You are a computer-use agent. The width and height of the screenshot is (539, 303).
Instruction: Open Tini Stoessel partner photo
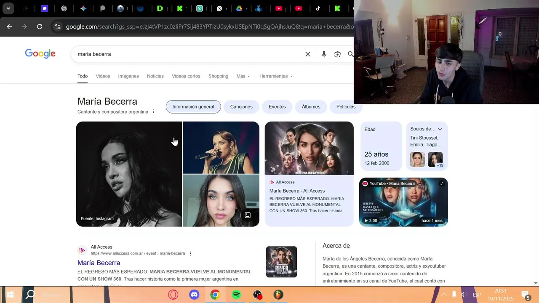pos(418,159)
